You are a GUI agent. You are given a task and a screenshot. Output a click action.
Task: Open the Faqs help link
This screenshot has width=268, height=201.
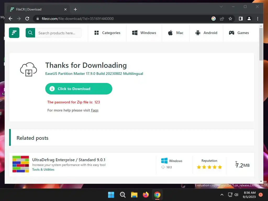click(95, 110)
